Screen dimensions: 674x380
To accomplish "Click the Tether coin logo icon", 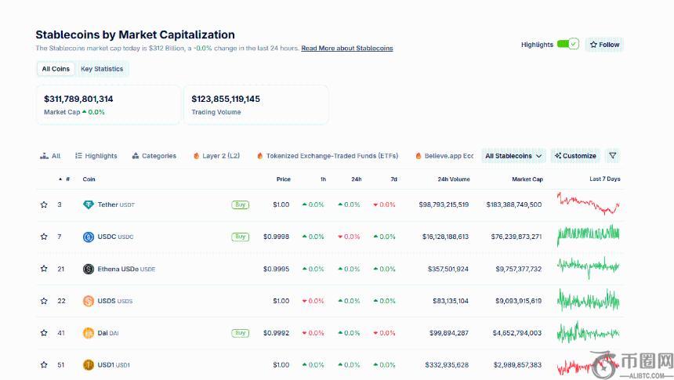I will [89, 204].
